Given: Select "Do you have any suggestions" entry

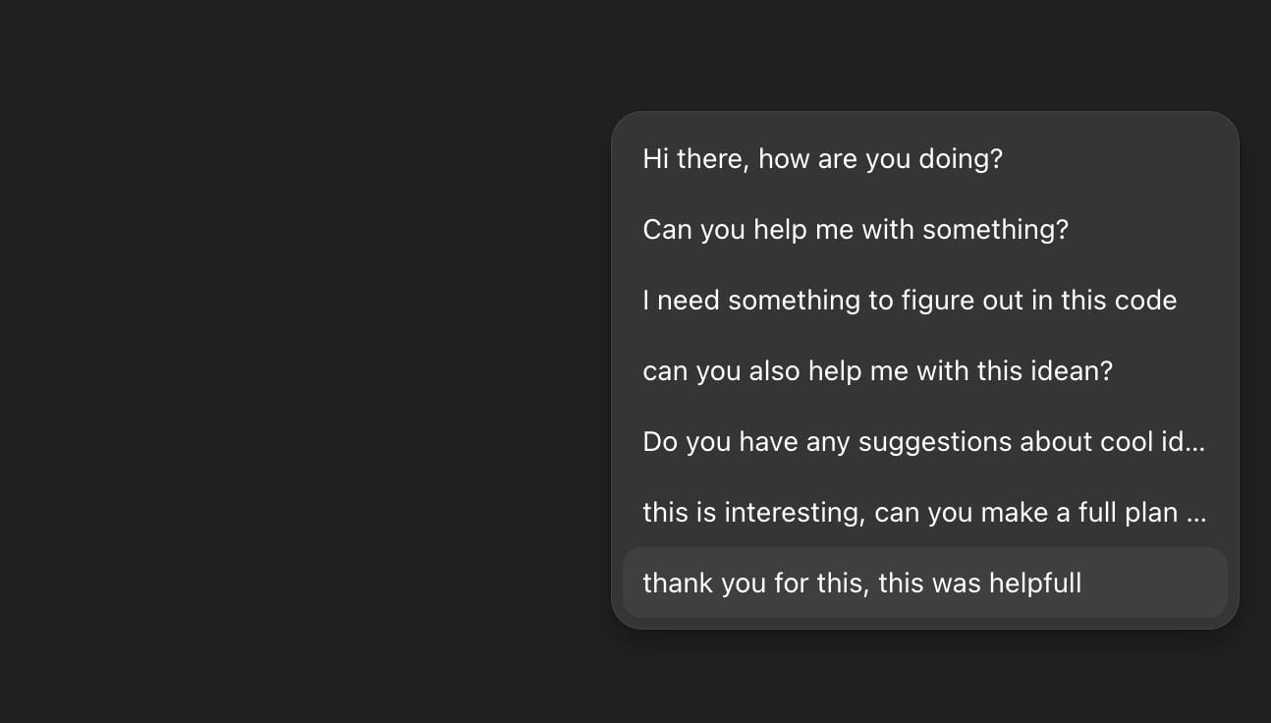Looking at the screenshot, I should 923,441.
